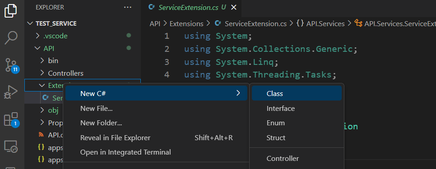Click the API breadcrumb segment

pyautogui.click(x=155, y=24)
